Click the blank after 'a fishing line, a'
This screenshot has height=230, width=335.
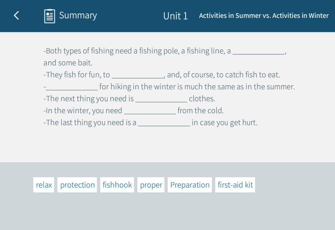tap(258, 51)
